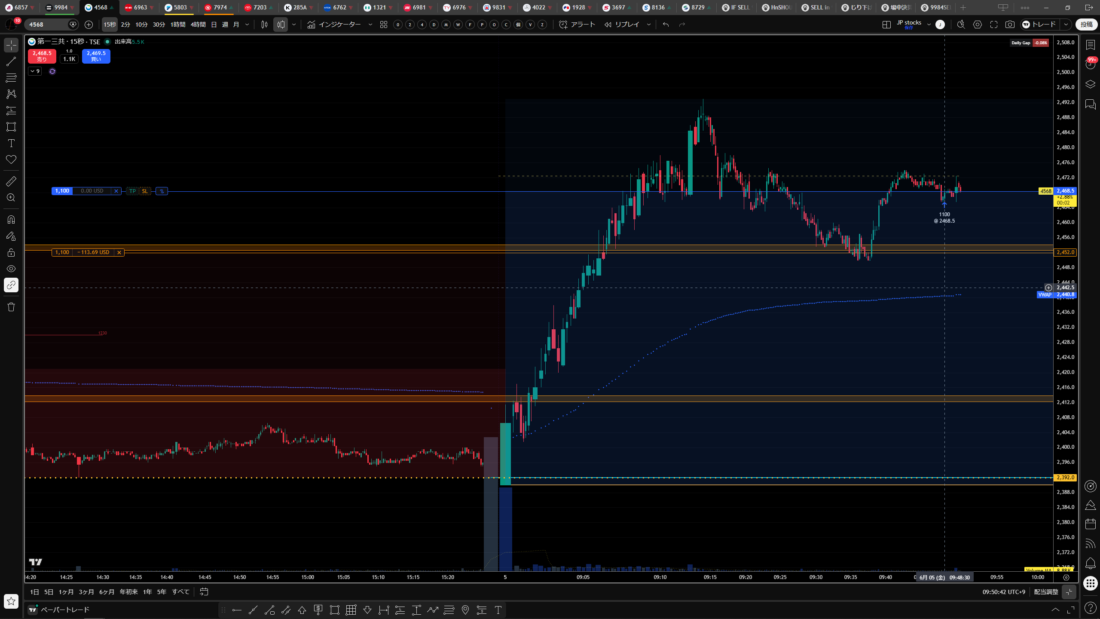Open the magnet mode tool

11,220
